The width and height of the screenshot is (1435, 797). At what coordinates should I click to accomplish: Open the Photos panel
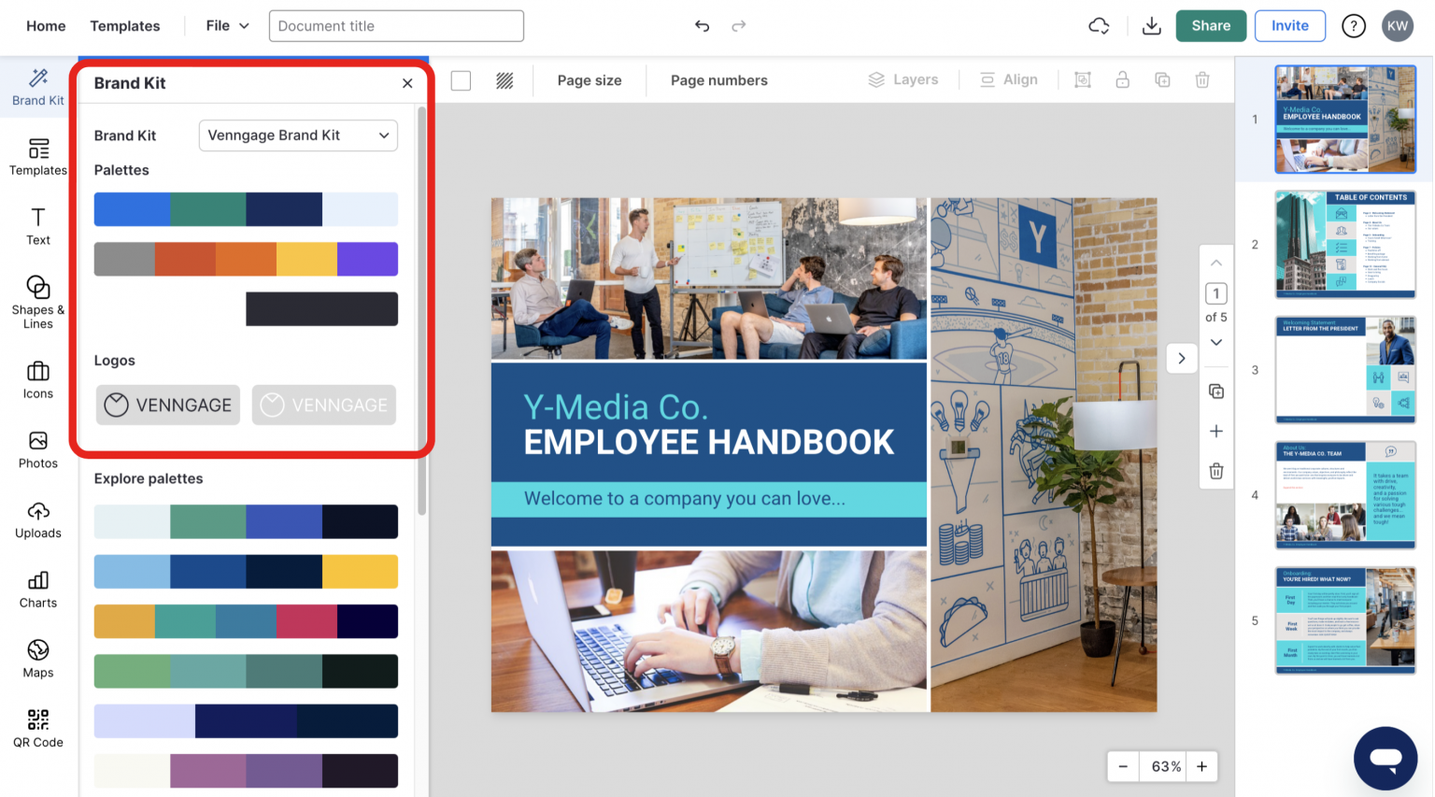pos(37,449)
